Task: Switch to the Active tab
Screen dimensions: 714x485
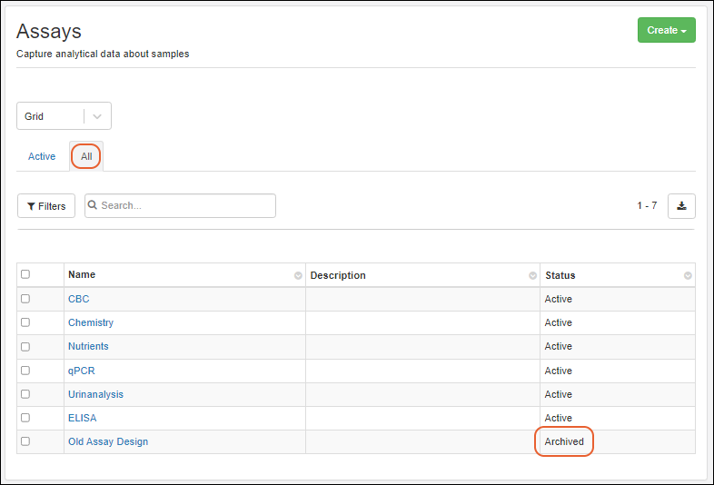Action: [42, 156]
